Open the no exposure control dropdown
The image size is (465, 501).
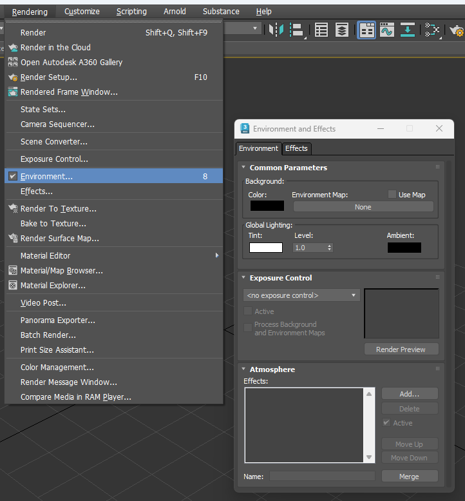click(301, 295)
